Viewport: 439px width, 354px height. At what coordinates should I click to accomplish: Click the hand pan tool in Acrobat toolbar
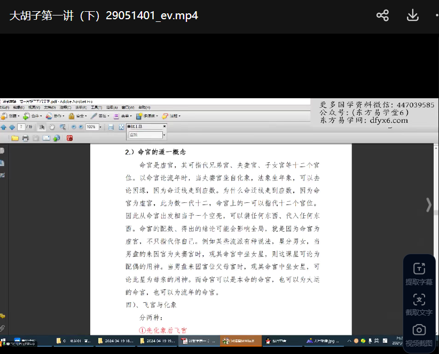tap(52, 127)
